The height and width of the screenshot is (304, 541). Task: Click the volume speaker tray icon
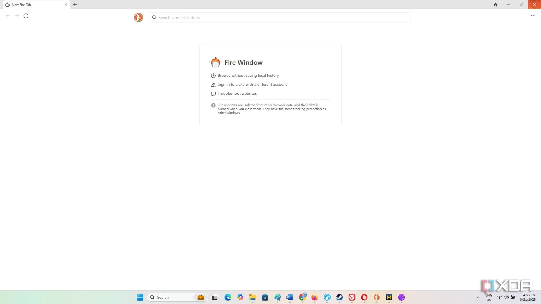[506, 297]
